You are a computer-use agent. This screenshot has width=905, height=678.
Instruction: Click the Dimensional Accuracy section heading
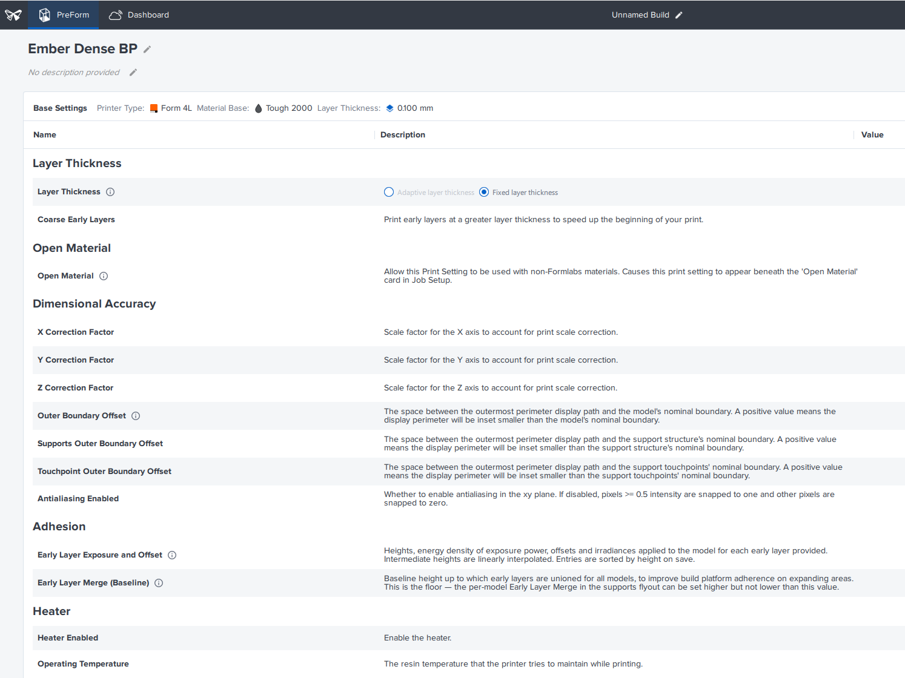[94, 304]
